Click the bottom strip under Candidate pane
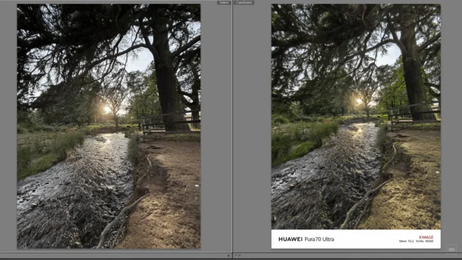Screen dimensions: 462x260 [x=348, y=255]
